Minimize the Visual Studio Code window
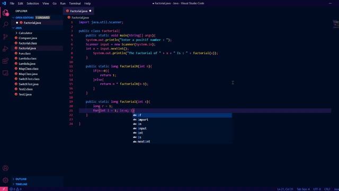 330,3
